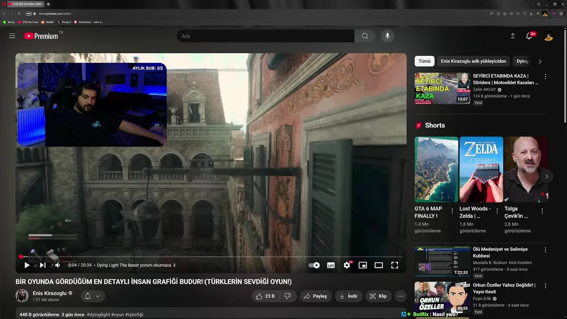Toggle subtitles in the player
Screen dimensions: 567x319
(x=331, y=265)
